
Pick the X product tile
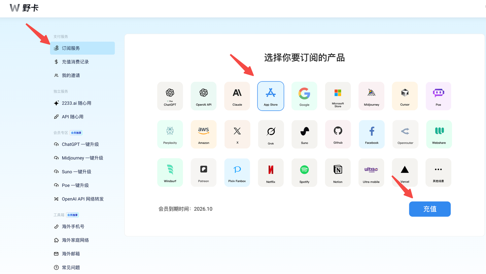(x=237, y=135)
